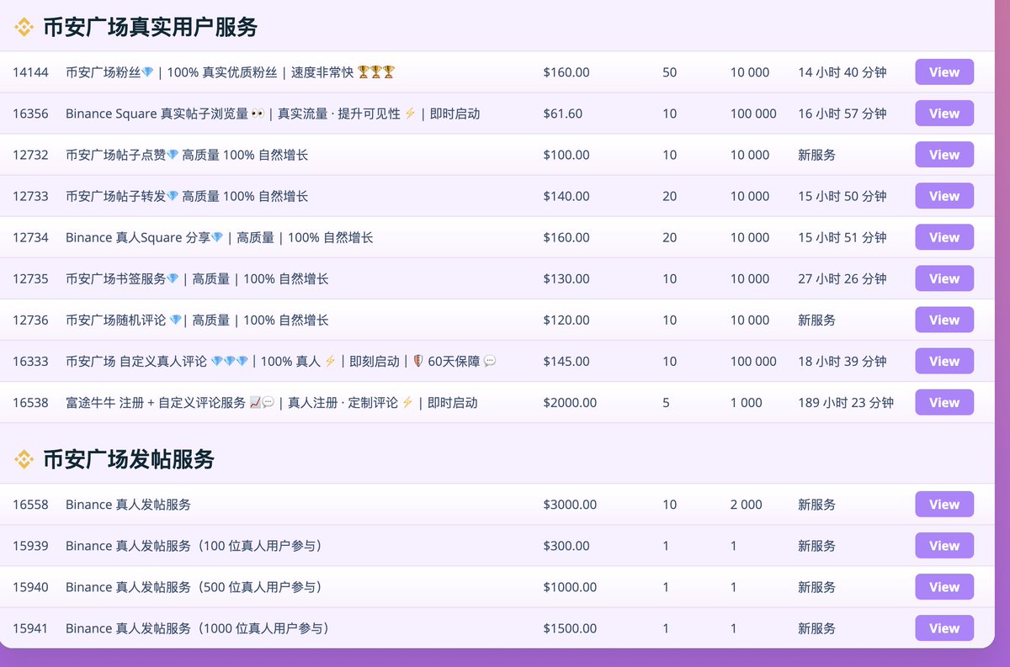Open View for service 14144
The width and height of the screenshot is (1010, 667).
[x=944, y=72]
